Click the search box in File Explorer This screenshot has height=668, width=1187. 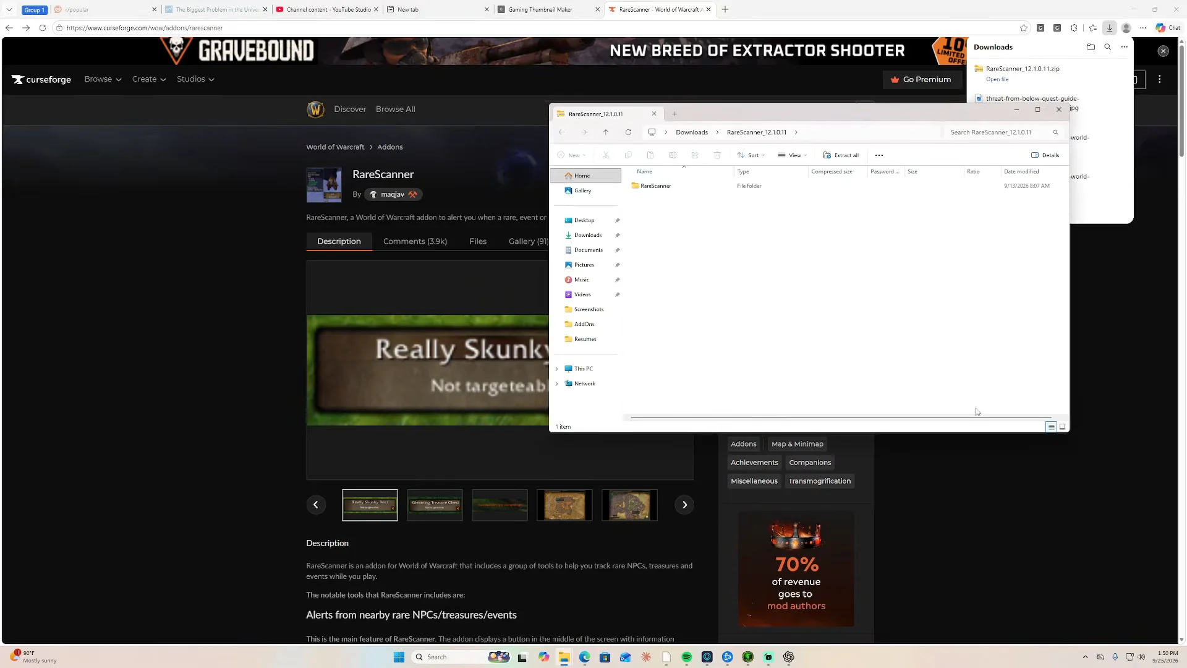point(1004,132)
